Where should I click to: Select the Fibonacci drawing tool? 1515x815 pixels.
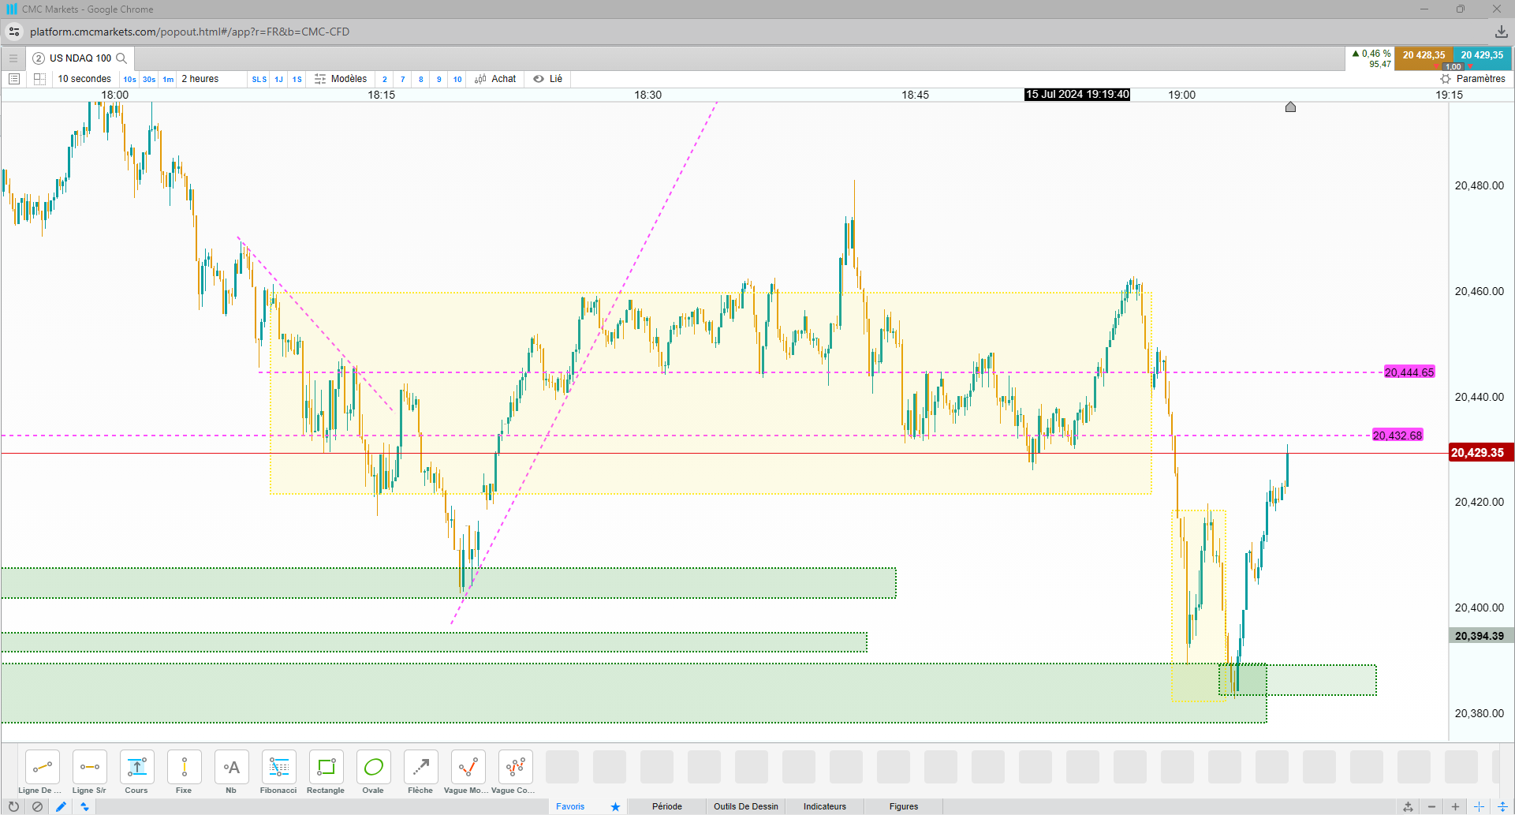(278, 772)
